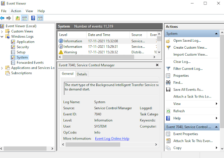This screenshot has height=158, width=224.
Task: Click the Create Custom View funnel icon
Action: pyautogui.click(x=168, y=48)
